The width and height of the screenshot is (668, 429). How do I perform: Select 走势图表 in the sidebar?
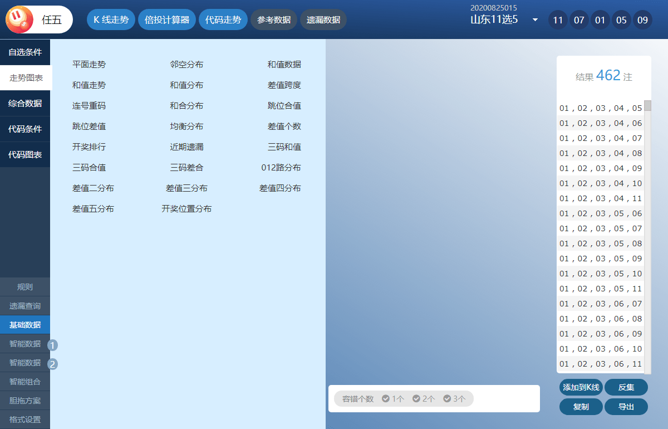(x=26, y=78)
